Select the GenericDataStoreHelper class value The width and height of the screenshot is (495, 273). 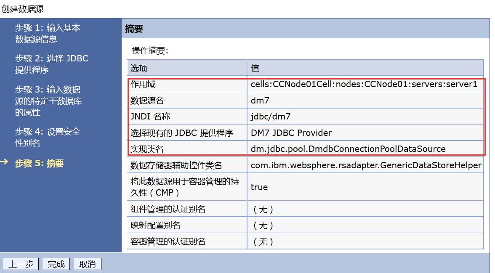[x=366, y=165]
